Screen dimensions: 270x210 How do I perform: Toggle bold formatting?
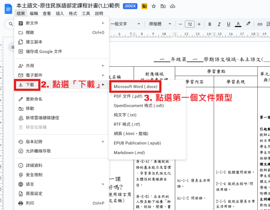point(209,24)
